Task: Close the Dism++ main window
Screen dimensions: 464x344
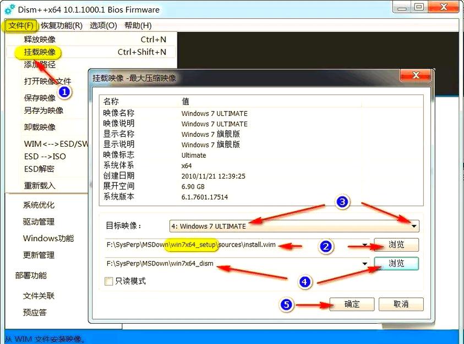Action: click(x=443, y=7)
